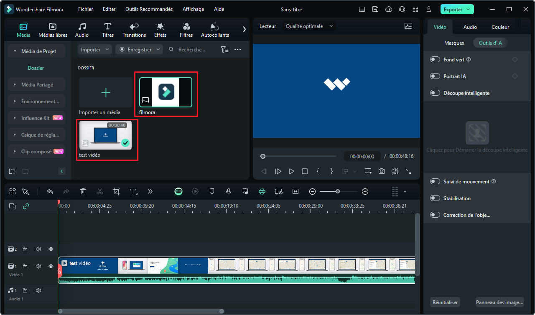This screenshot has height=315, width=535.
Task: Click the snapshot camera icon in player
Action: click(x=382, y=171)
